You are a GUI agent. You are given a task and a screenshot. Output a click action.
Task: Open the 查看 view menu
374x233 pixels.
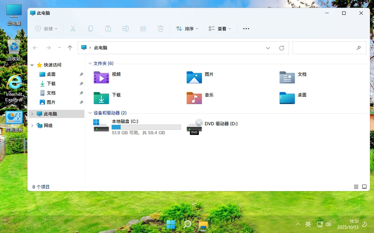[219, 28]
